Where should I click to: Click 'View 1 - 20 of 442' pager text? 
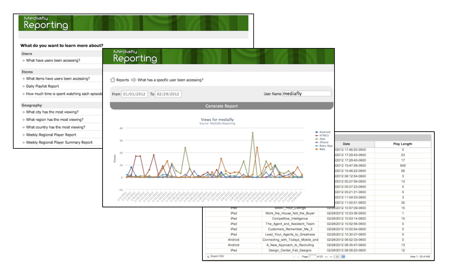click(420, 257)
